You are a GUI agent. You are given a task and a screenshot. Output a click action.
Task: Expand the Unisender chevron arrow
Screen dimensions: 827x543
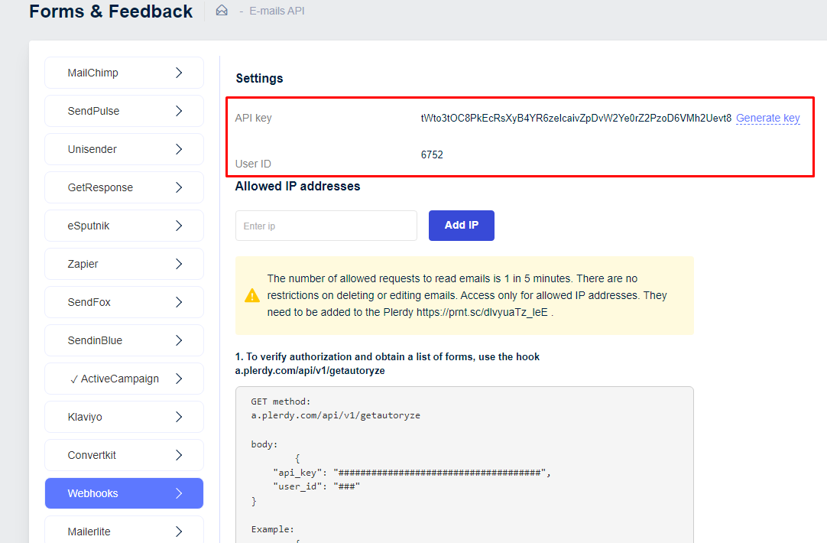click(179, 149)
